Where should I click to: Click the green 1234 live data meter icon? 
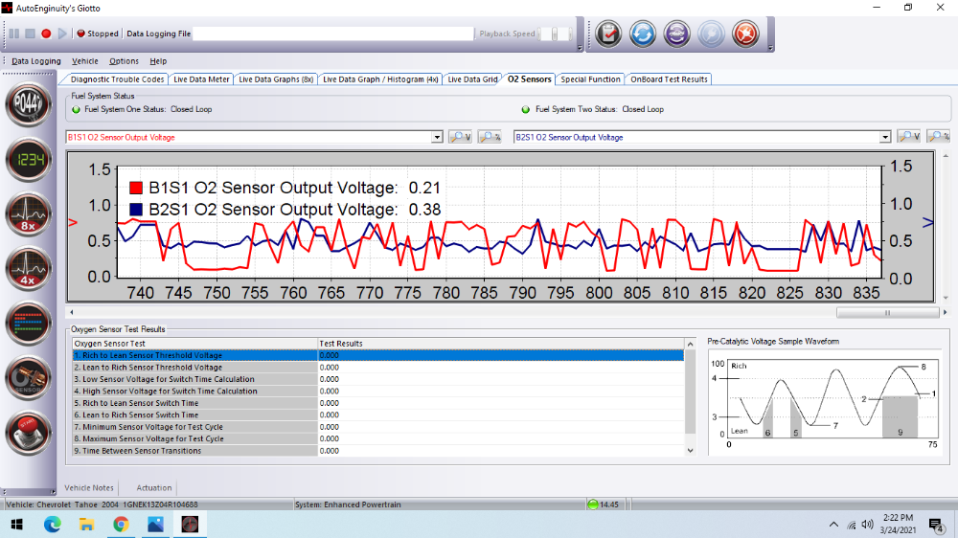click(29, 160)
